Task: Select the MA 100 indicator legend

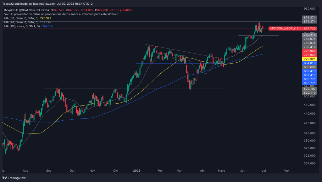Action: pos(28,26)
